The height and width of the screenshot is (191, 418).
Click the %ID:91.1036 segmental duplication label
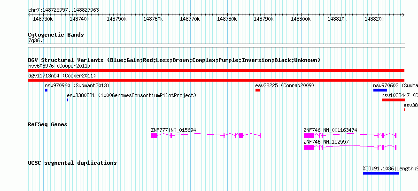coord(390,168)
